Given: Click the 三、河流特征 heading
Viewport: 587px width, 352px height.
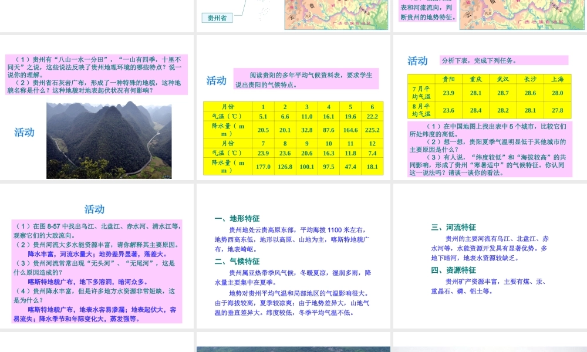Looking at the screenshot, I should point(453,227).
